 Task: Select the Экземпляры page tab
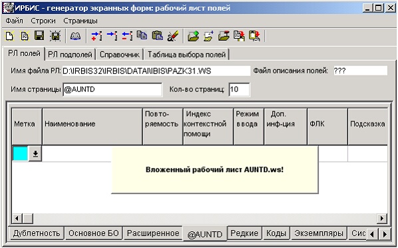coord(319,233)
